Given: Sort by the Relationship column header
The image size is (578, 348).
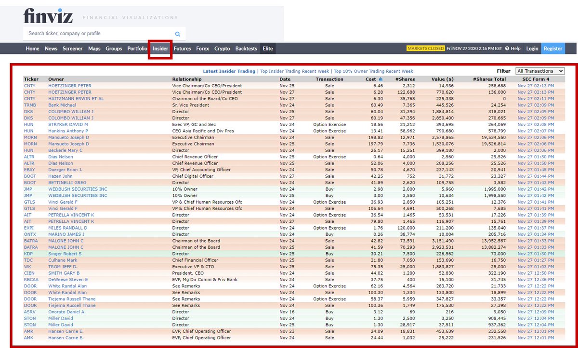Looking at the screenshot, I should (187, 79).
